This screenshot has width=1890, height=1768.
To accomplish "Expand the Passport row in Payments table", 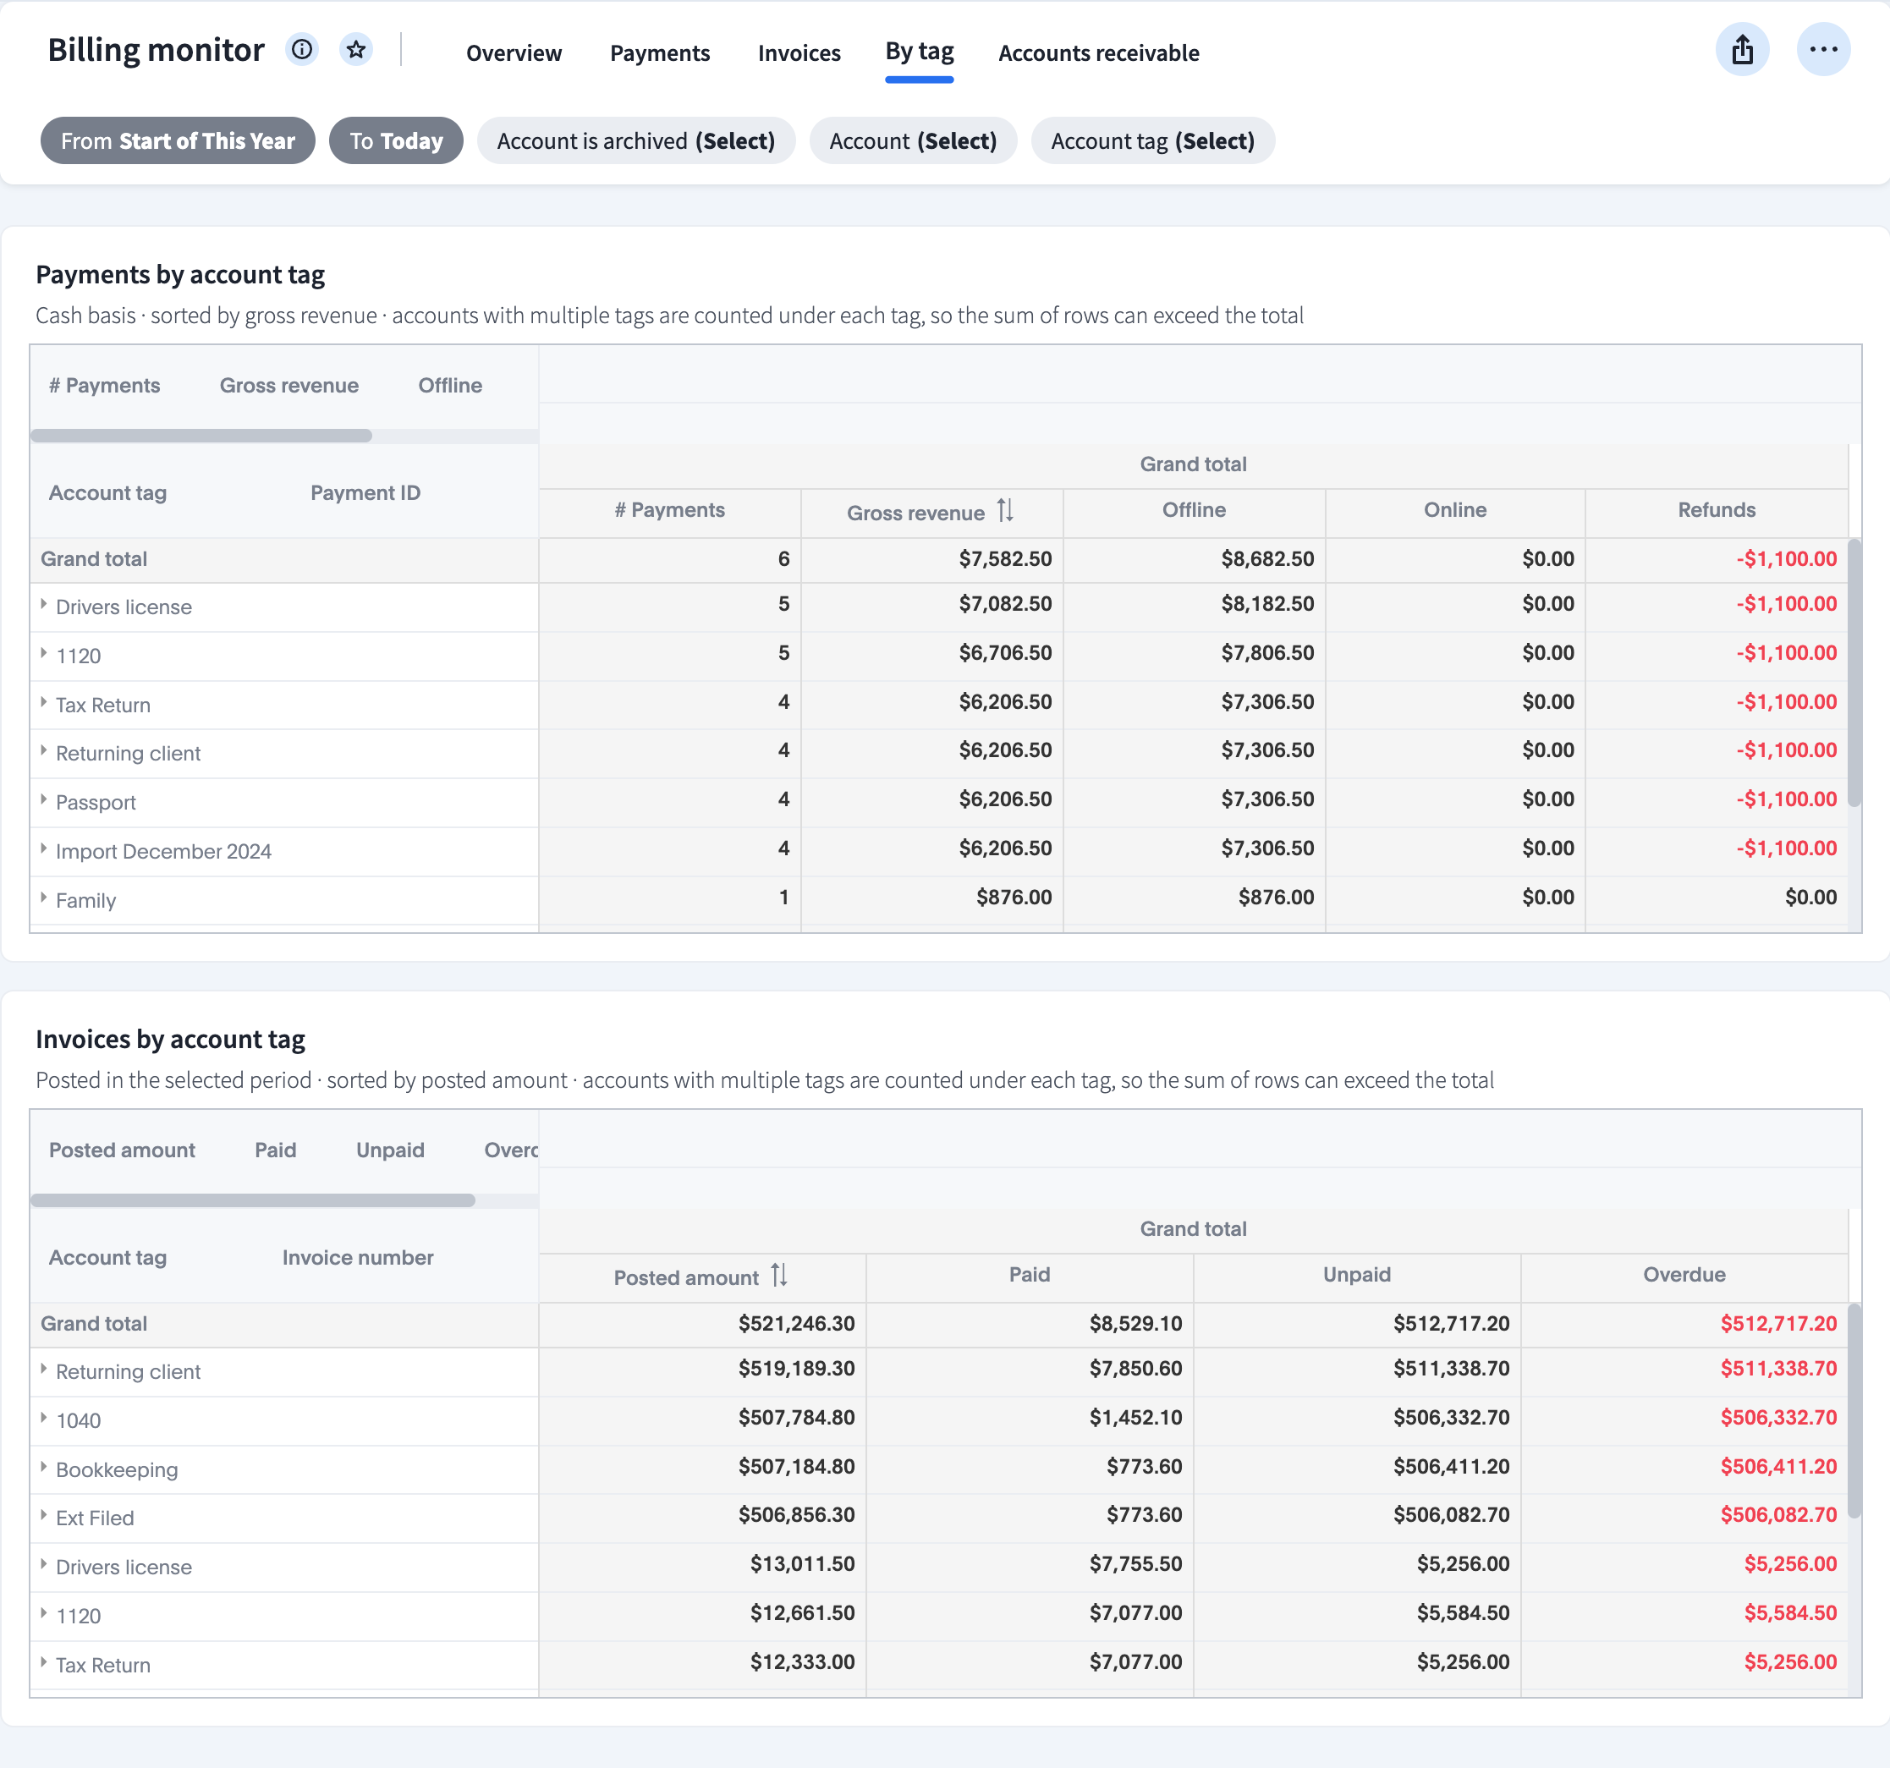I will point(44,800).
